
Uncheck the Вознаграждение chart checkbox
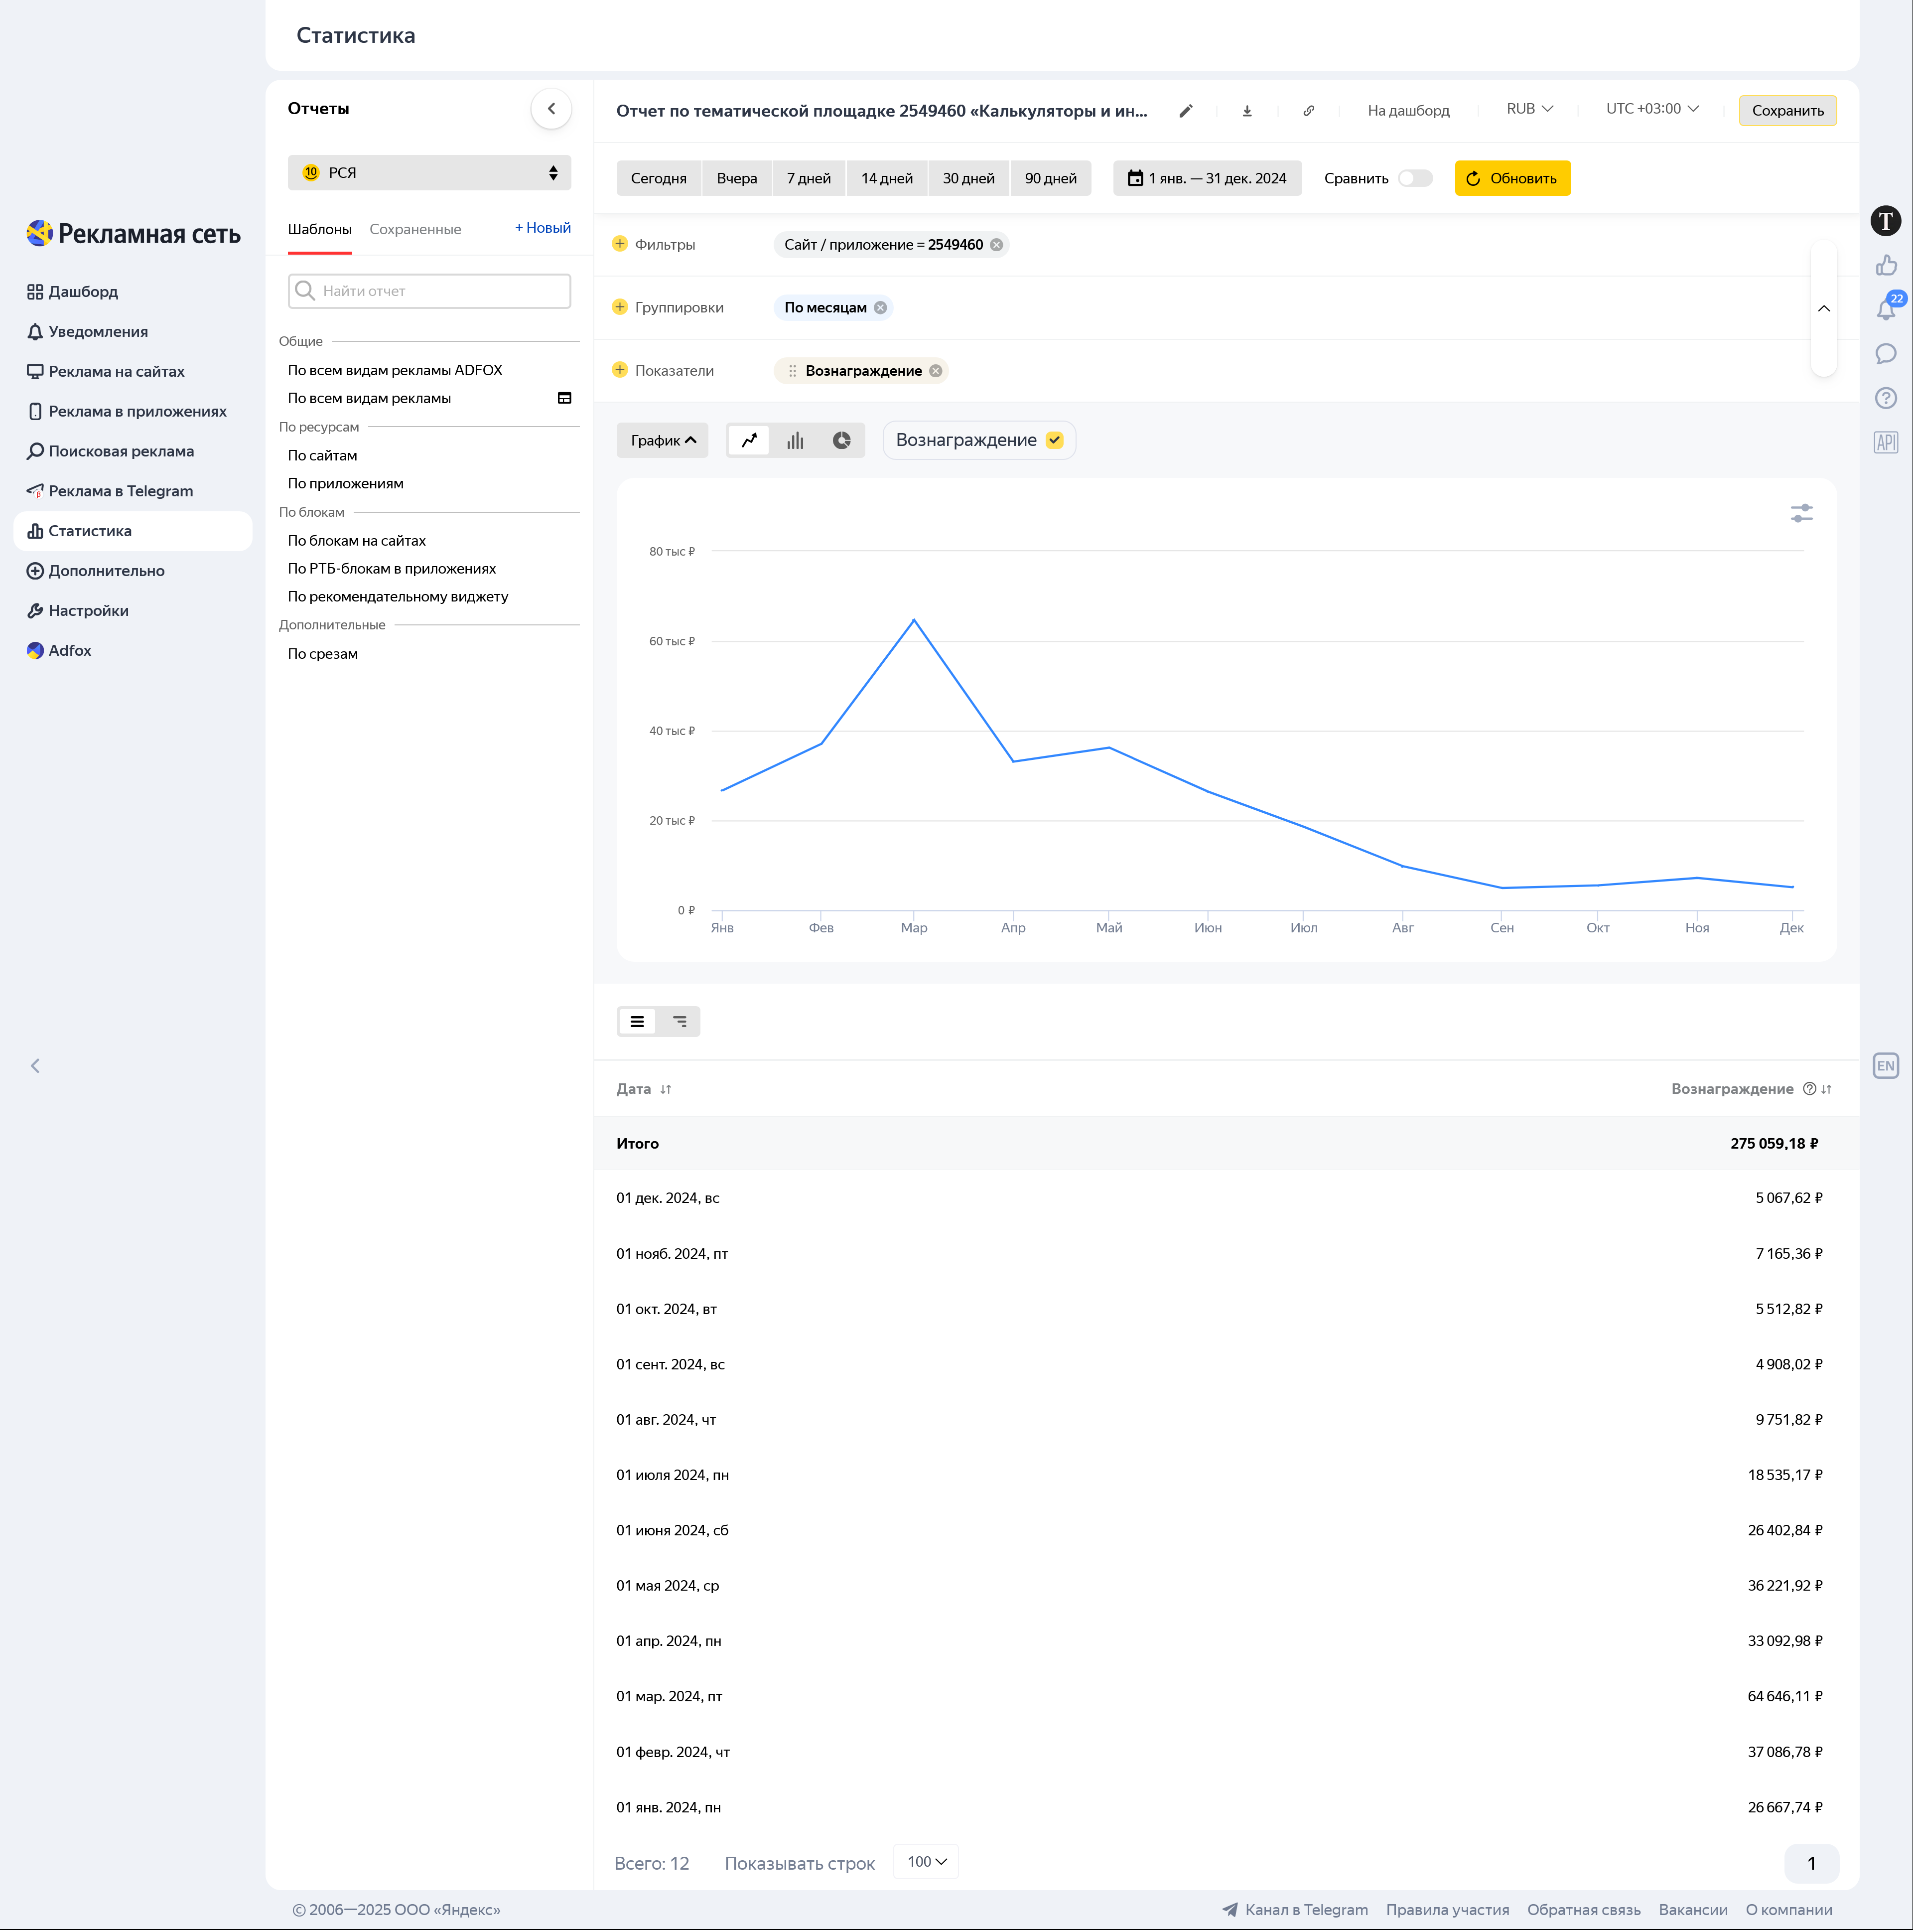point(1054,441)
